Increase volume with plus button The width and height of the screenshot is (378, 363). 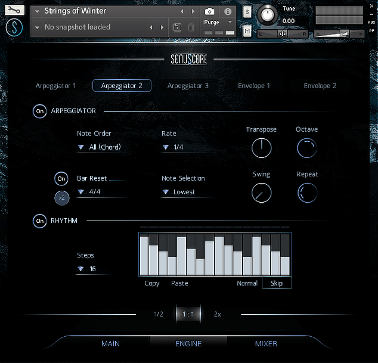(361, 34)
